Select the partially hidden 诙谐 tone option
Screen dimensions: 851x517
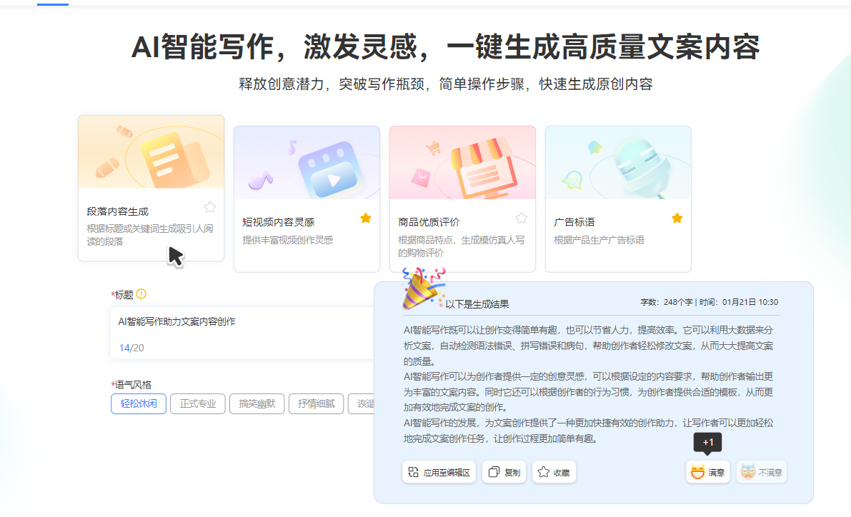coord(362,403)
